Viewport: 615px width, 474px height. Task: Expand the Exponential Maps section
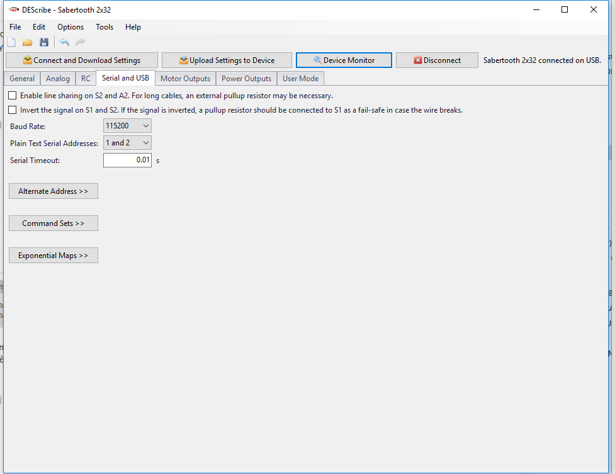(x=54, y=256)
